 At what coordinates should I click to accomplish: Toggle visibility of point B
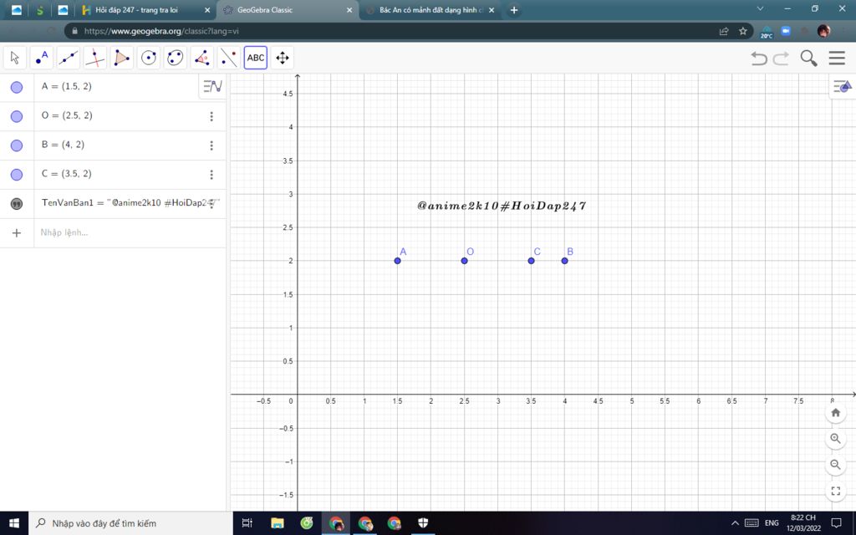17,145
